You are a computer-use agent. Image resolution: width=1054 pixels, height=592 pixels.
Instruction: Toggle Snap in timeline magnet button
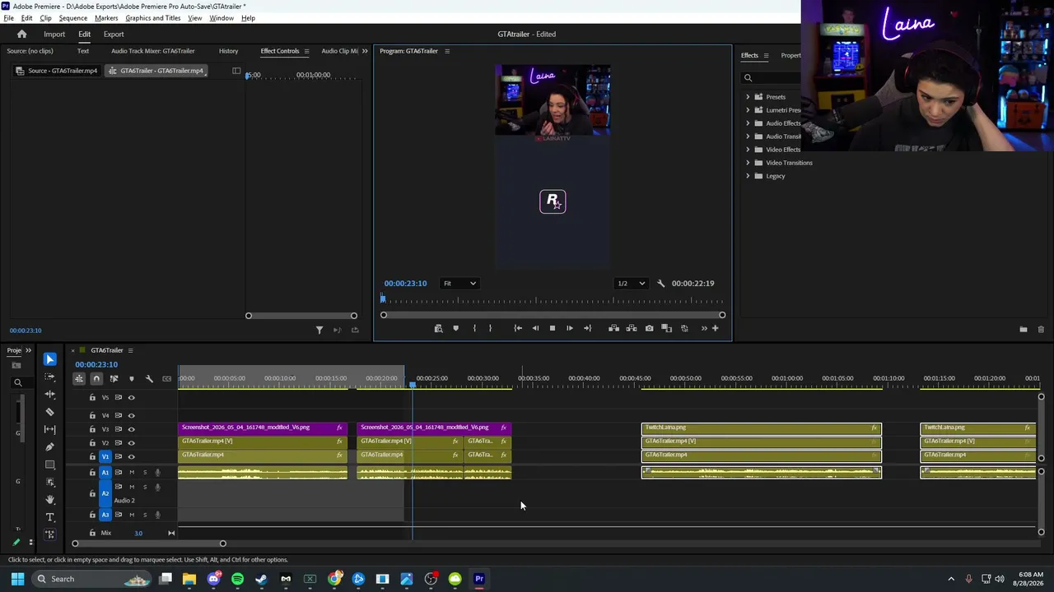96,379
